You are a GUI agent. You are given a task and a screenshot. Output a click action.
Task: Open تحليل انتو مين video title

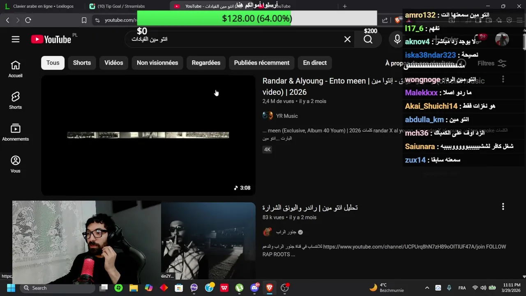(310, 208)
